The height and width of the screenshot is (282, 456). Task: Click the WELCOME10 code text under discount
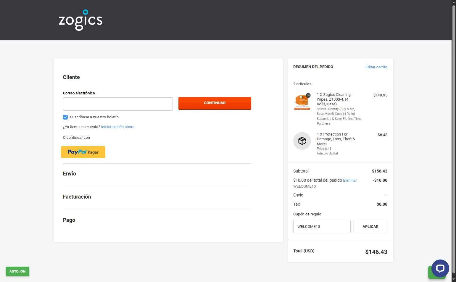[x=304, y=186]
